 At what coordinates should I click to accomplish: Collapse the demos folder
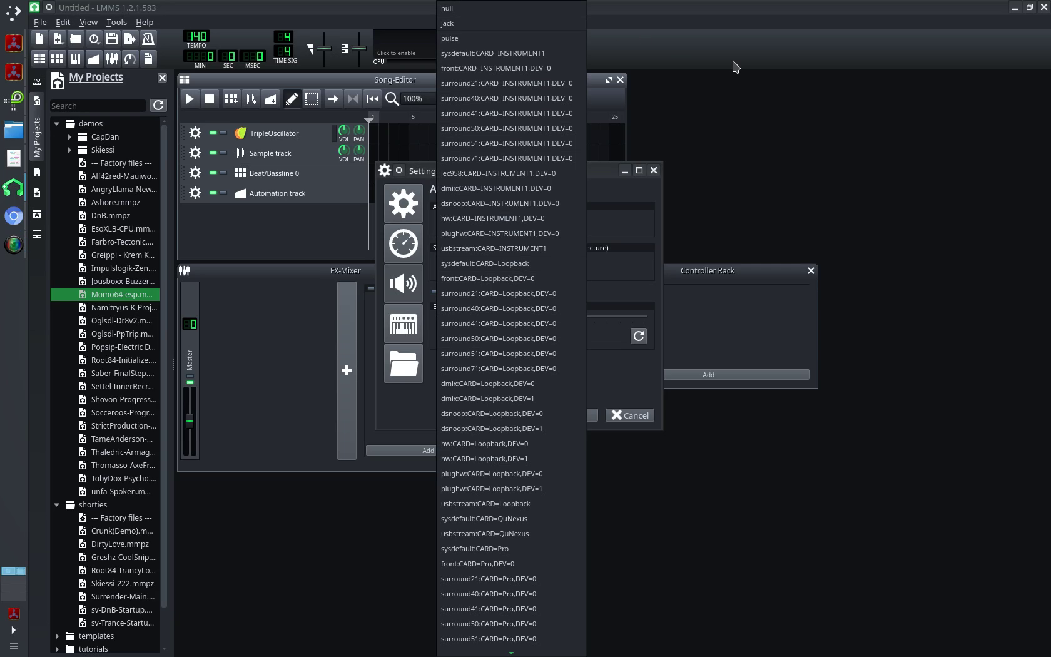click(57, 124)
